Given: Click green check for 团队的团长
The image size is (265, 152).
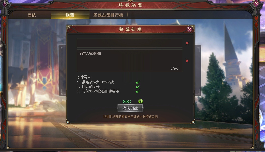Looking at the screenshot, I should click(138, 87).
